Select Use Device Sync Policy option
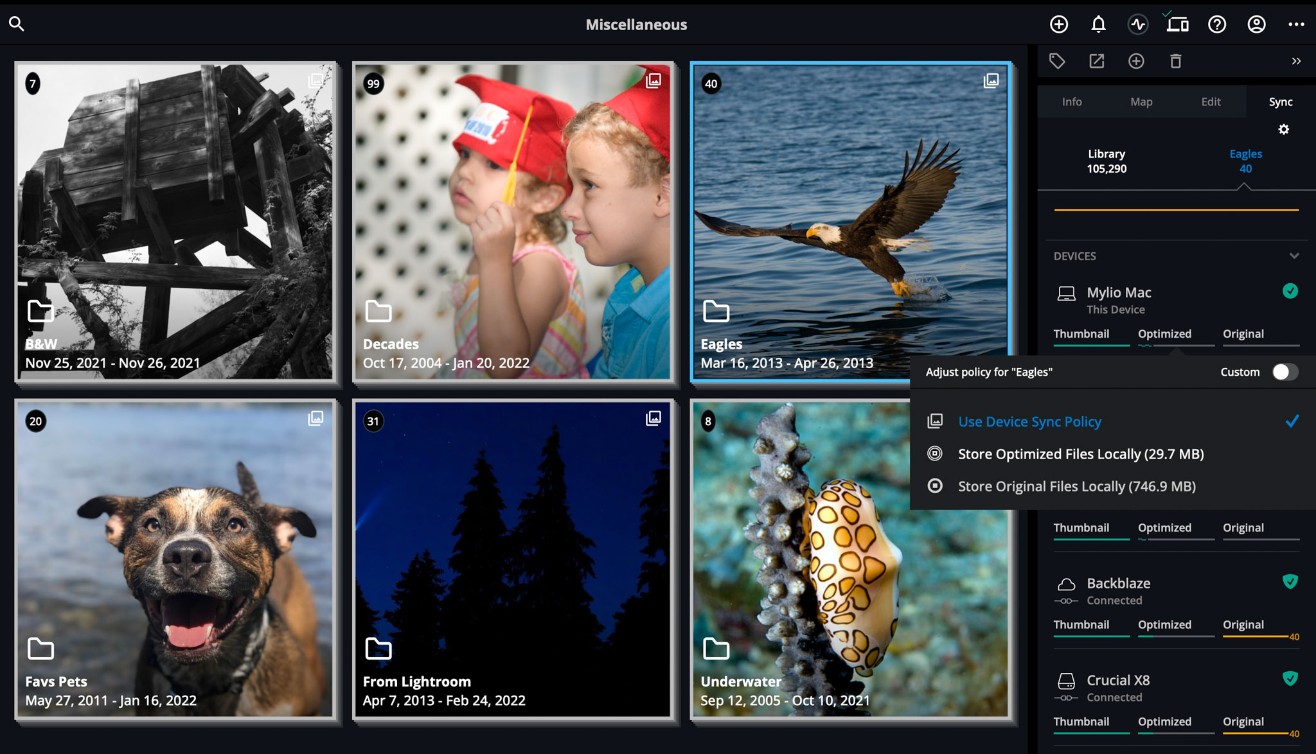 [x=1112, y=421]
